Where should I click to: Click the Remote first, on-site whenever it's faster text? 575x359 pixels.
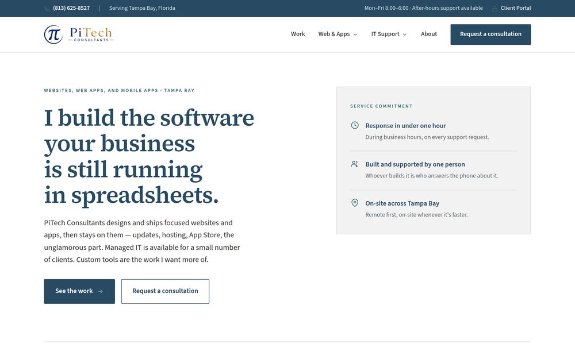[x=416, y=215]
